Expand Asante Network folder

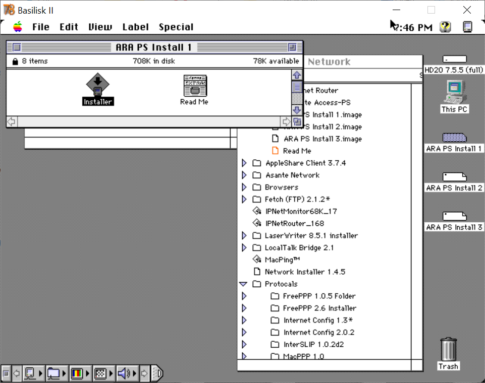[244, 175]
